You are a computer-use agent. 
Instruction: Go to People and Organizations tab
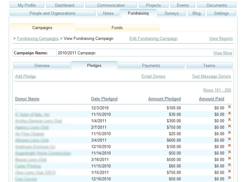click(x=53, y=13)
